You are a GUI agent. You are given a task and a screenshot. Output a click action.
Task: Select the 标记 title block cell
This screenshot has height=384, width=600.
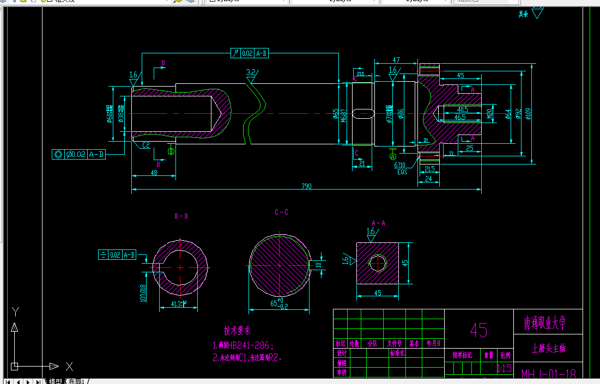click(x=340, y=344)
